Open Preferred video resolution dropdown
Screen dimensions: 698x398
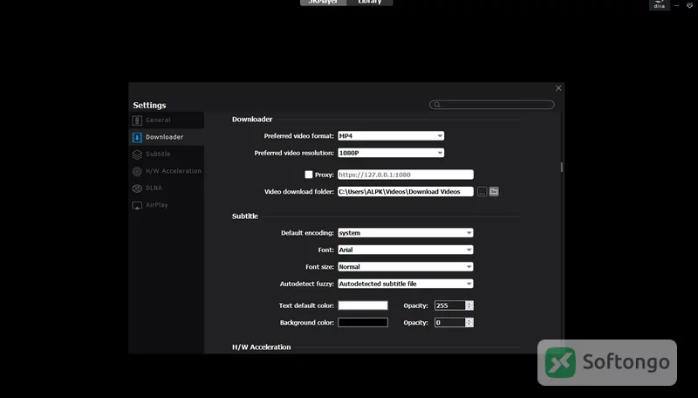[x=391, y=153]
